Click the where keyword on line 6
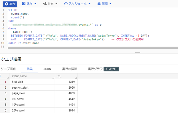 12,28
